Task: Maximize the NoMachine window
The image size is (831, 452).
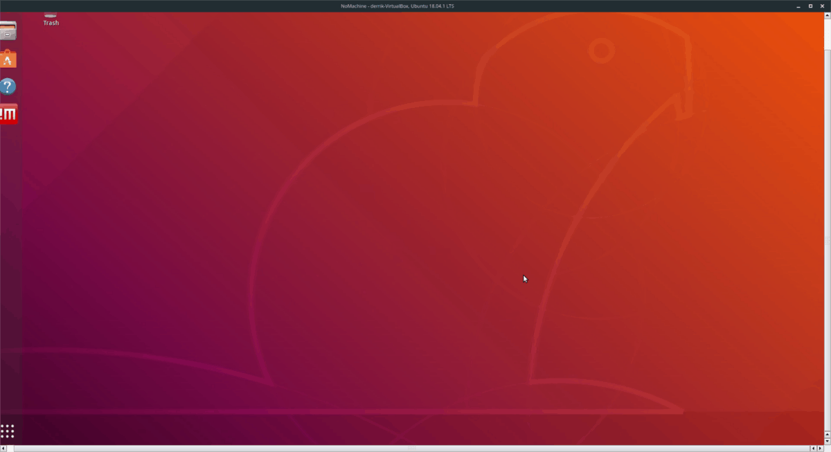Action: [810, 6]
